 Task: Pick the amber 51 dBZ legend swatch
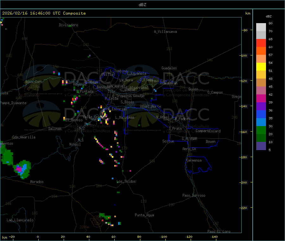click(x=261, y=74)
